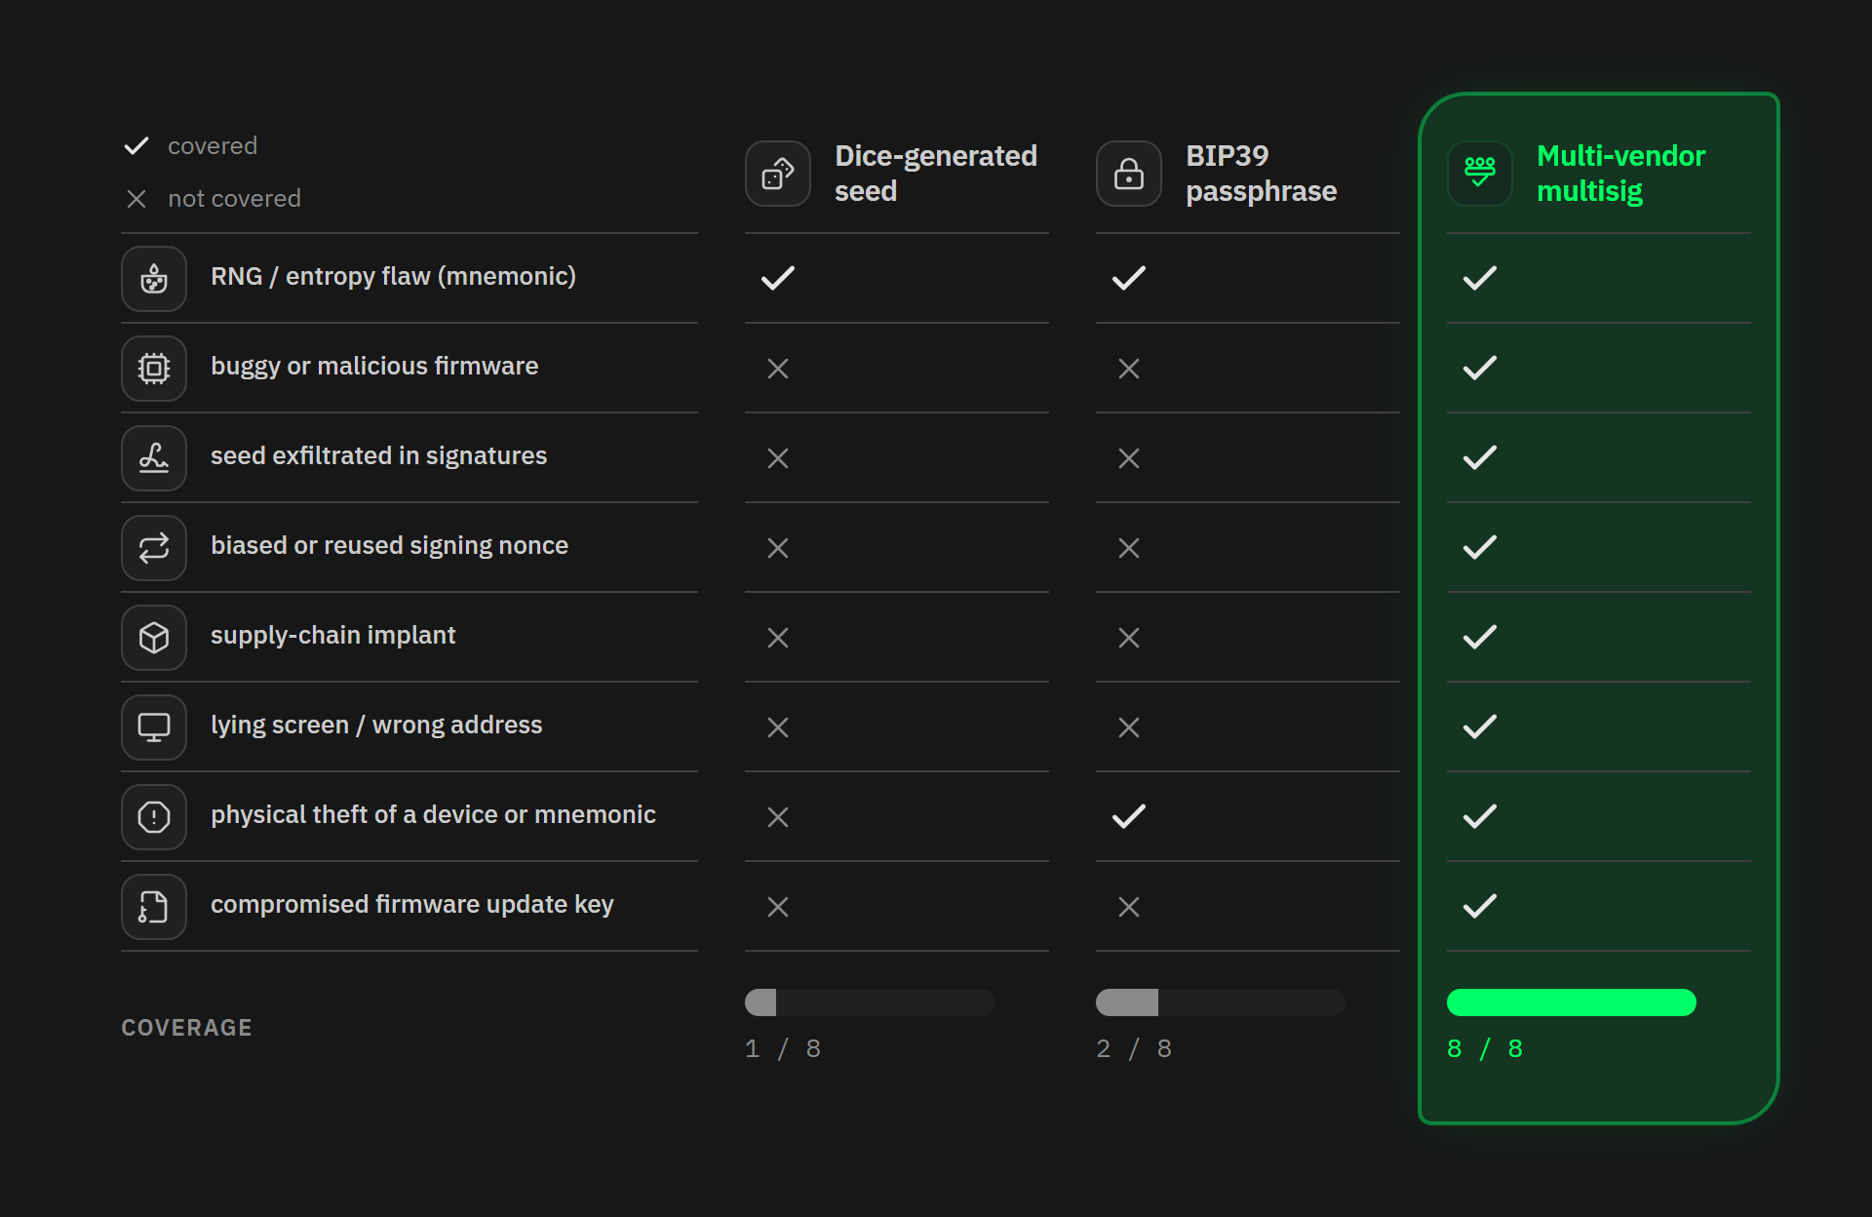1872x1217 pixels.
Task: Click Multi-vendor multisig checkmark for supply-chain implant
Action: tap(1480, 638)
